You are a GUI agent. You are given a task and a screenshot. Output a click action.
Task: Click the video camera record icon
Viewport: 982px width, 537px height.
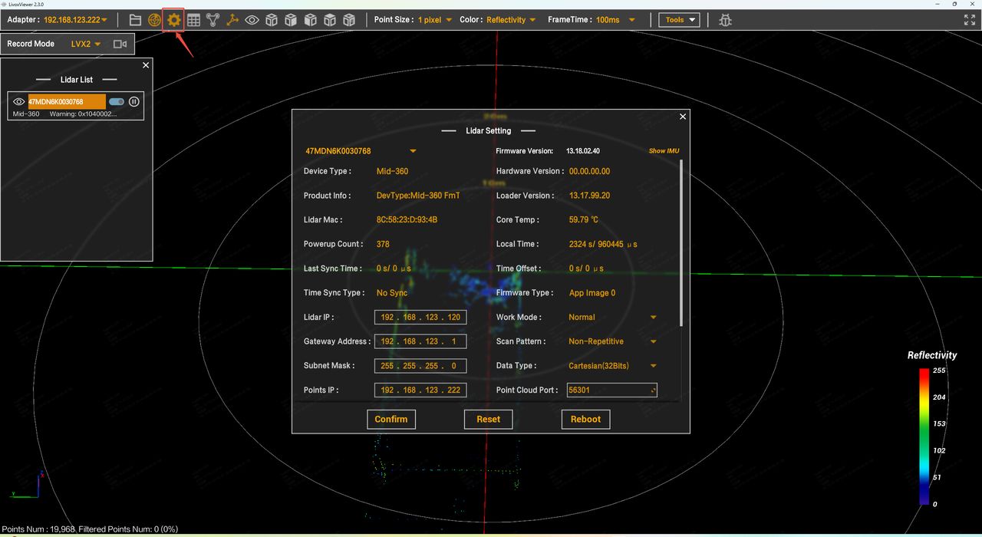tap(120, 44)
